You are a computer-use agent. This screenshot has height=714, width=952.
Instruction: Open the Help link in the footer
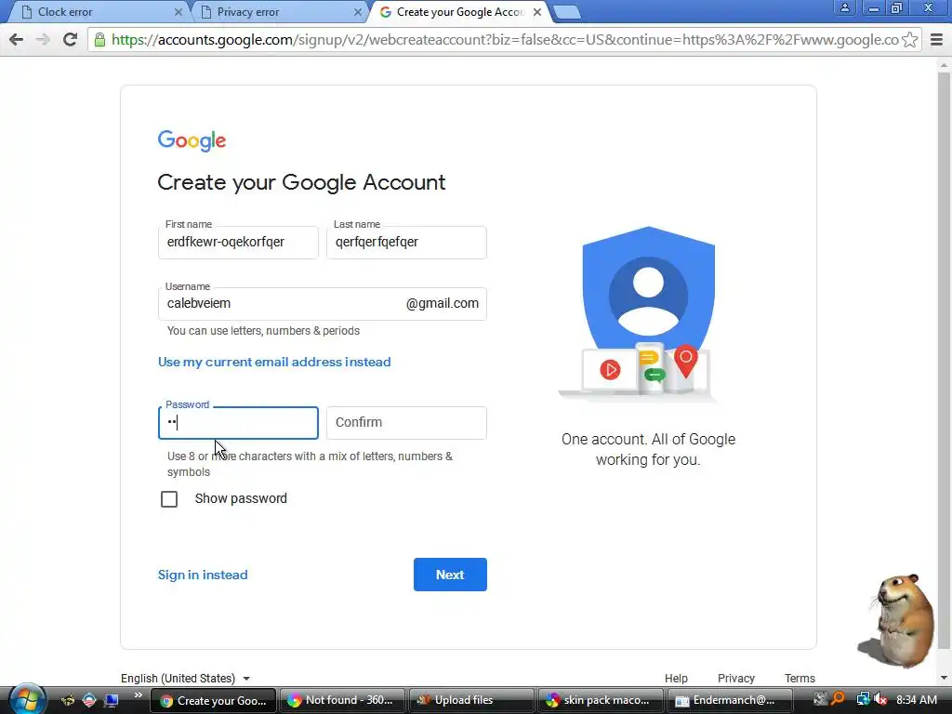(676, 678)
